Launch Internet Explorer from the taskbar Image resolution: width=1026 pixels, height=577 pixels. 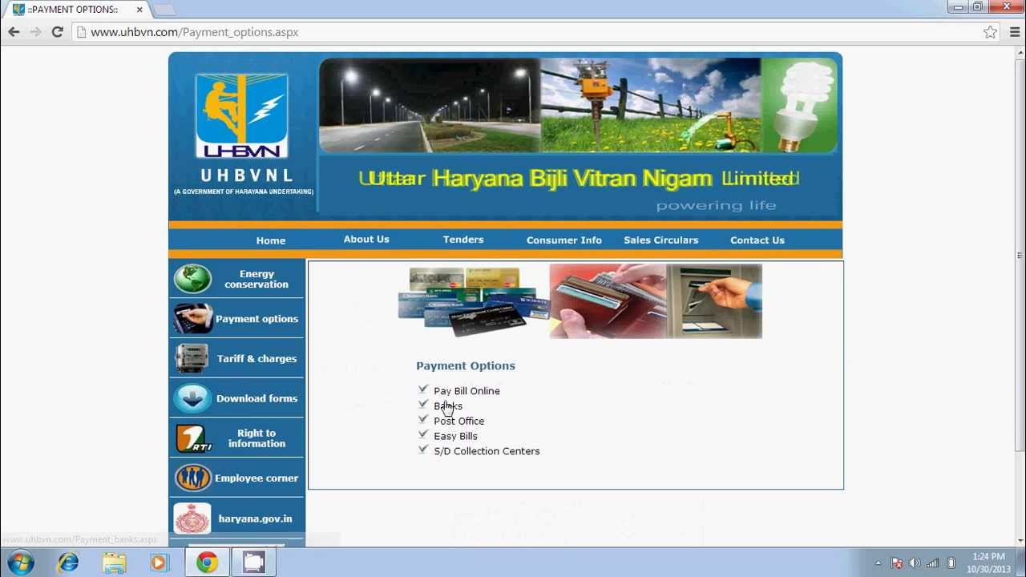[68, 563]
